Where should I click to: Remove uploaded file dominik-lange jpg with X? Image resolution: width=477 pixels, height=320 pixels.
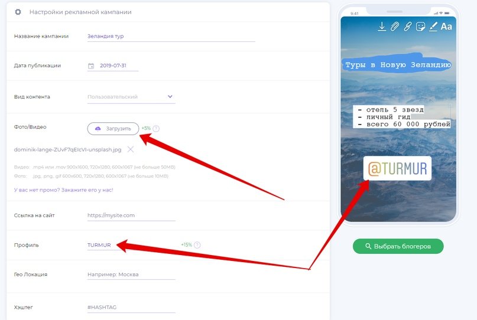tap(131, 149)
